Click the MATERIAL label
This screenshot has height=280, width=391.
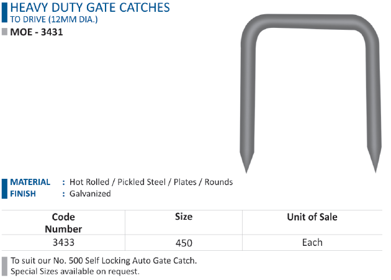coord(30,182)
